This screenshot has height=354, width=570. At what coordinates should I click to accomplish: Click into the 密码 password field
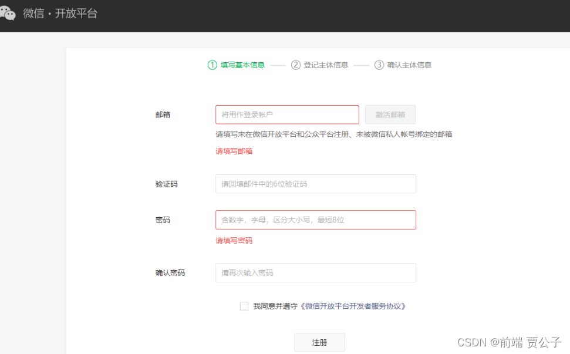tap(315, 220)
